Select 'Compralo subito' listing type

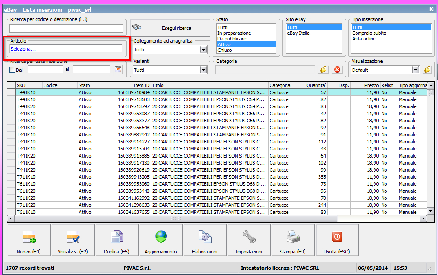[391, 33]
